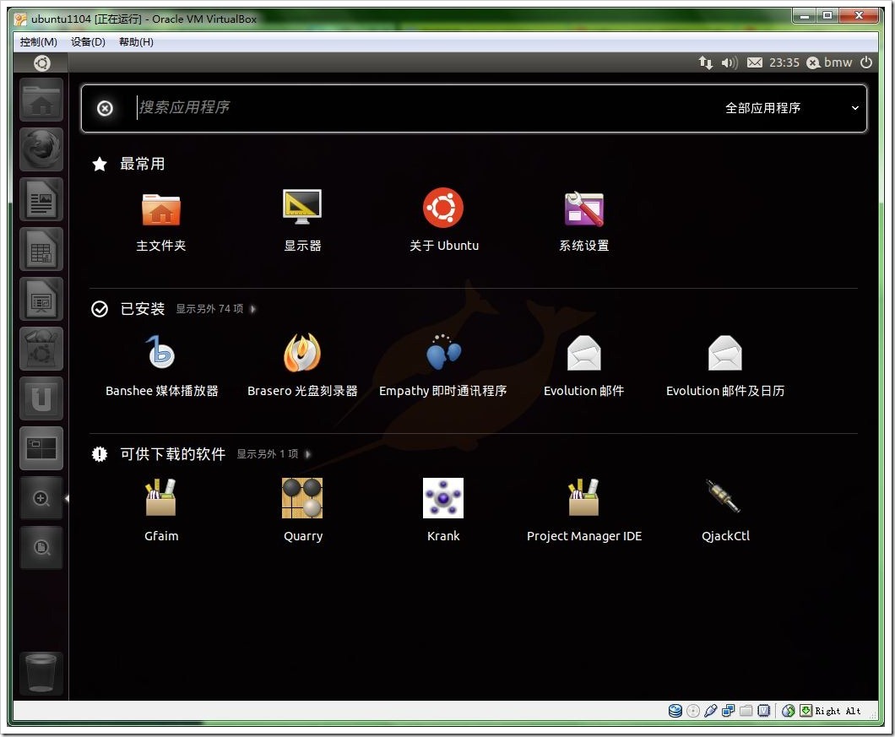895x737 pixels.
Task: Click the VirtualBox hard disk status icon
Action: tap(675, 711)
